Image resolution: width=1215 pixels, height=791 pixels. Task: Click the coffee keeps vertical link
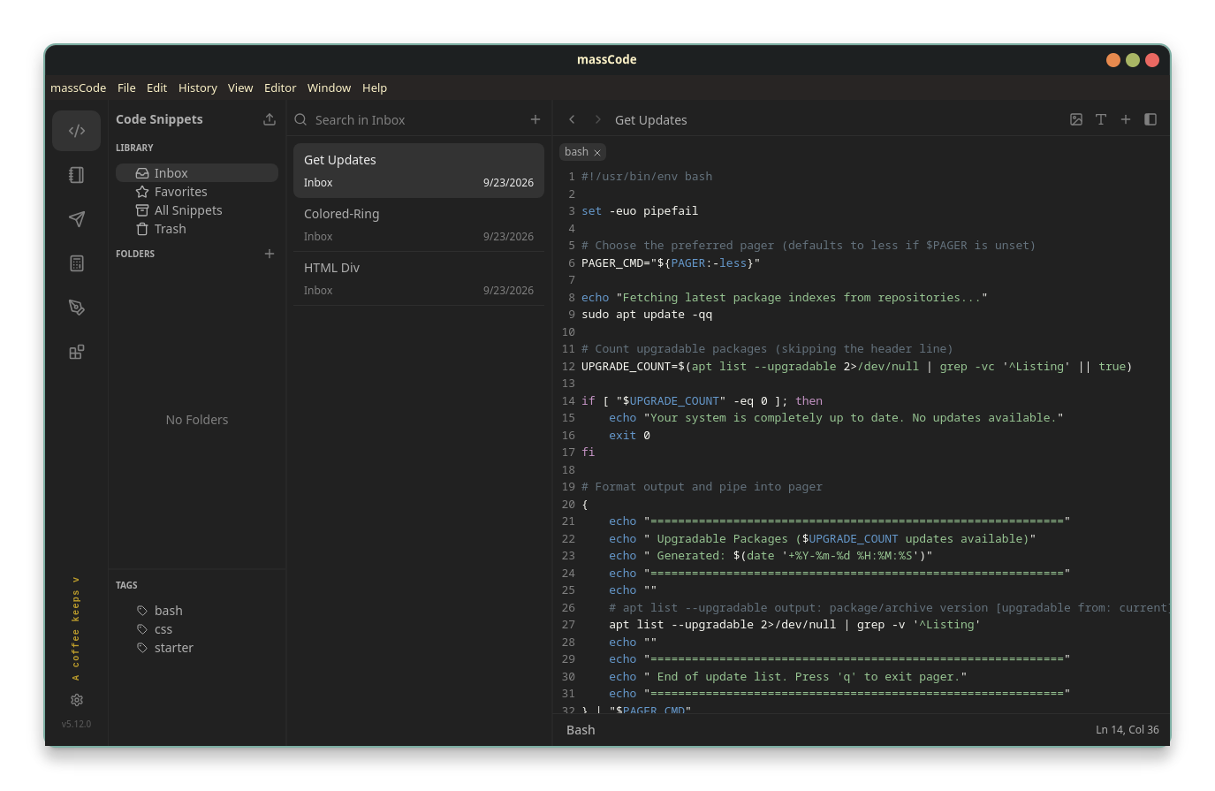[76, 628]
